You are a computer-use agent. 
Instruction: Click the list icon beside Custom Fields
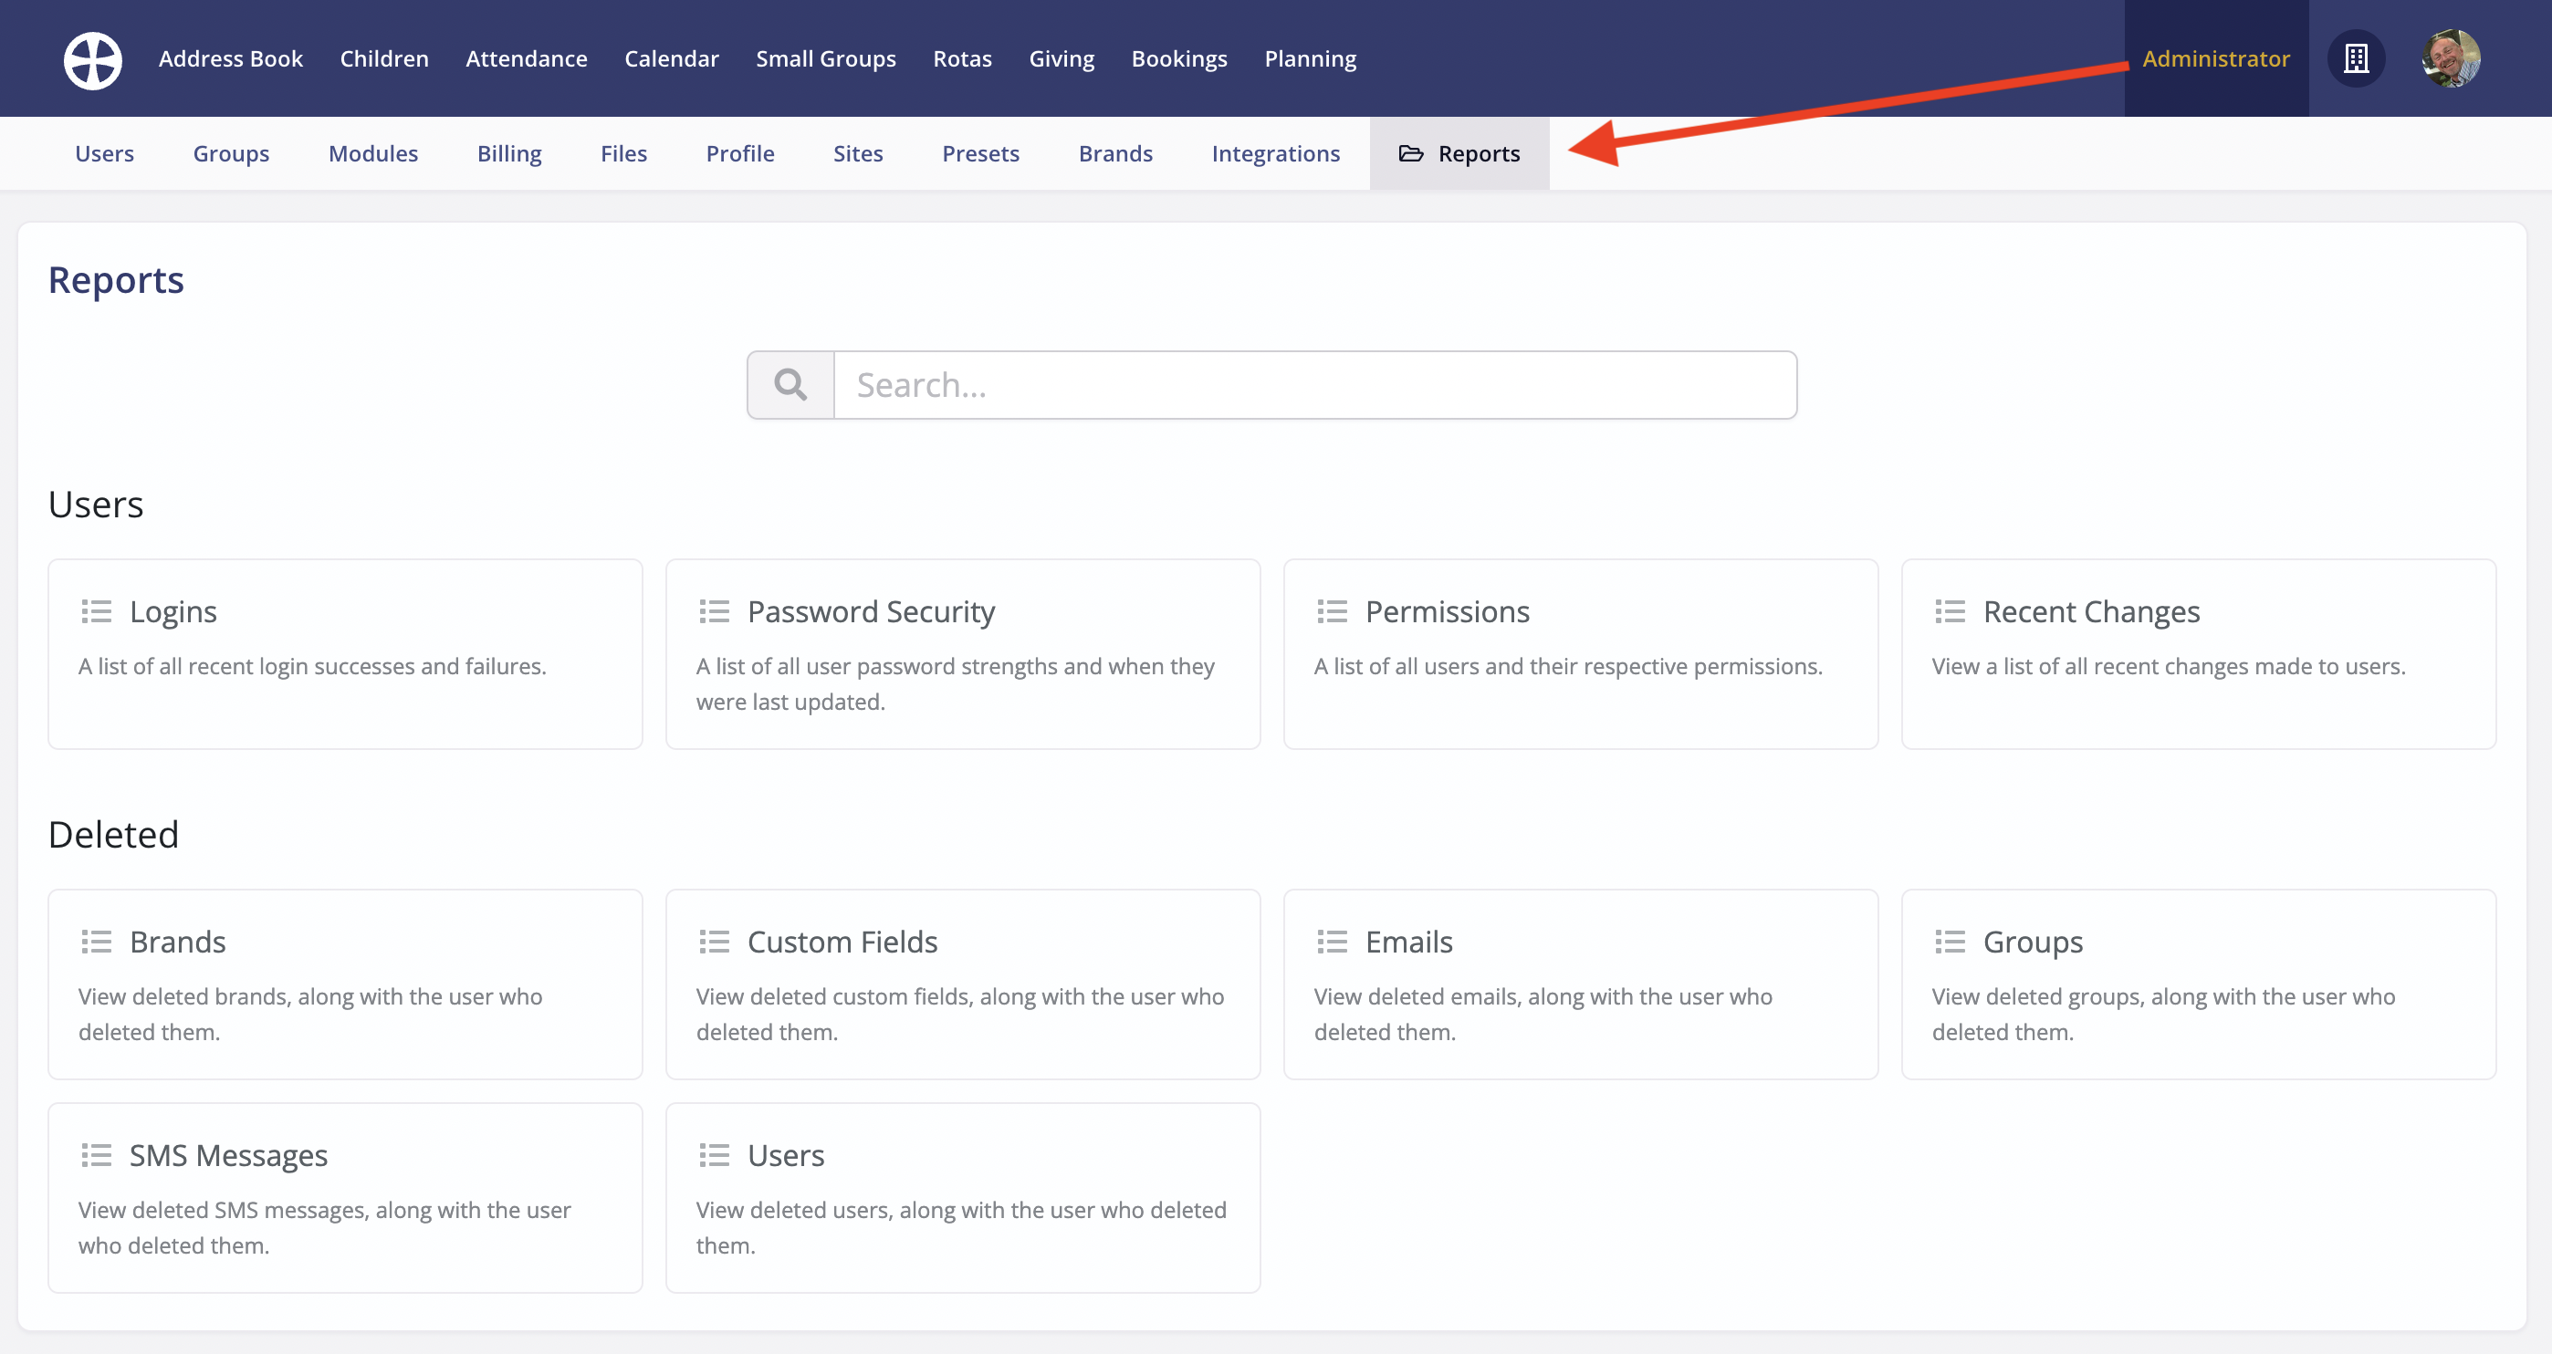[x=715, y=941]
